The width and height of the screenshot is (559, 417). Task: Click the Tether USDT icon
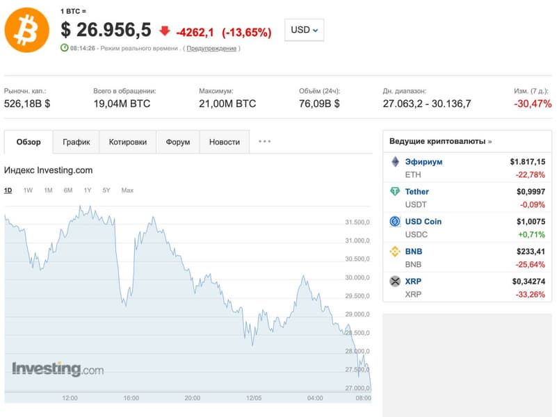[x=395, y=191]
